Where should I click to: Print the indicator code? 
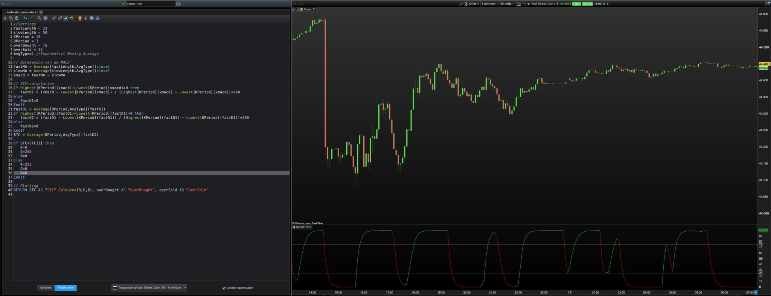(98, 18)
